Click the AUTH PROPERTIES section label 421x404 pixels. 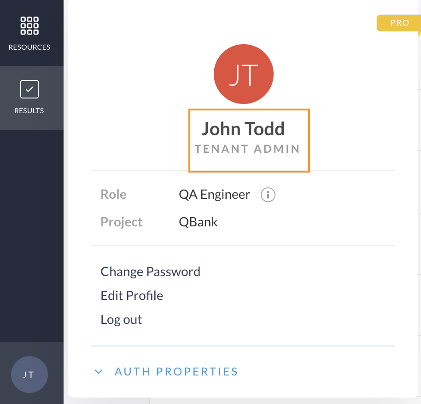click(x=176, y=372)
